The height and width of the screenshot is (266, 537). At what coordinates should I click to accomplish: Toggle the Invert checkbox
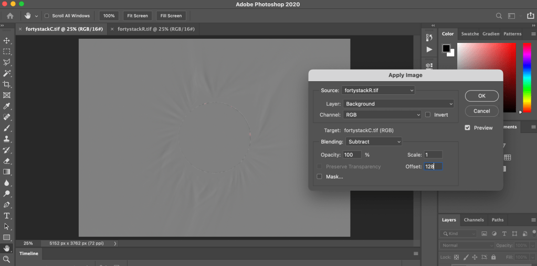[x=428, y=115]
